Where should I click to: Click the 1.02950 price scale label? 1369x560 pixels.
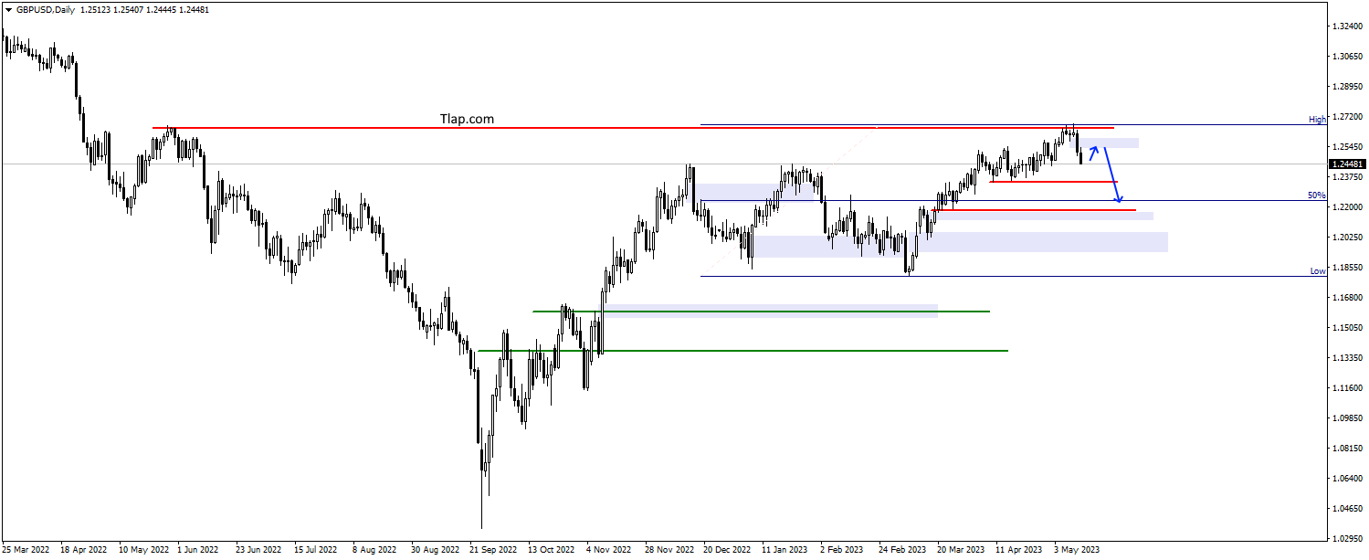pos(1347,538)
